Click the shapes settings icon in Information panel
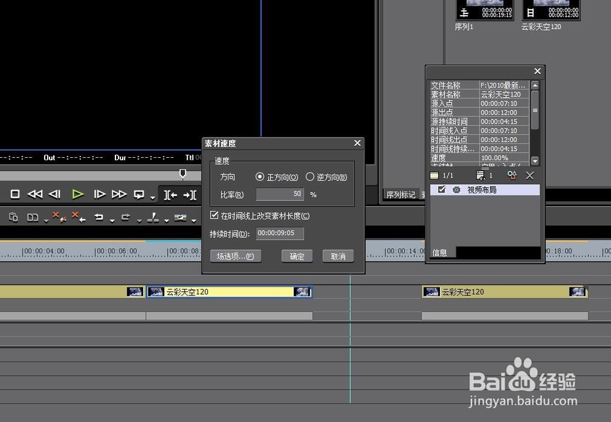The height and width of the screenshot is (422, 611). (x=511, y=175)
